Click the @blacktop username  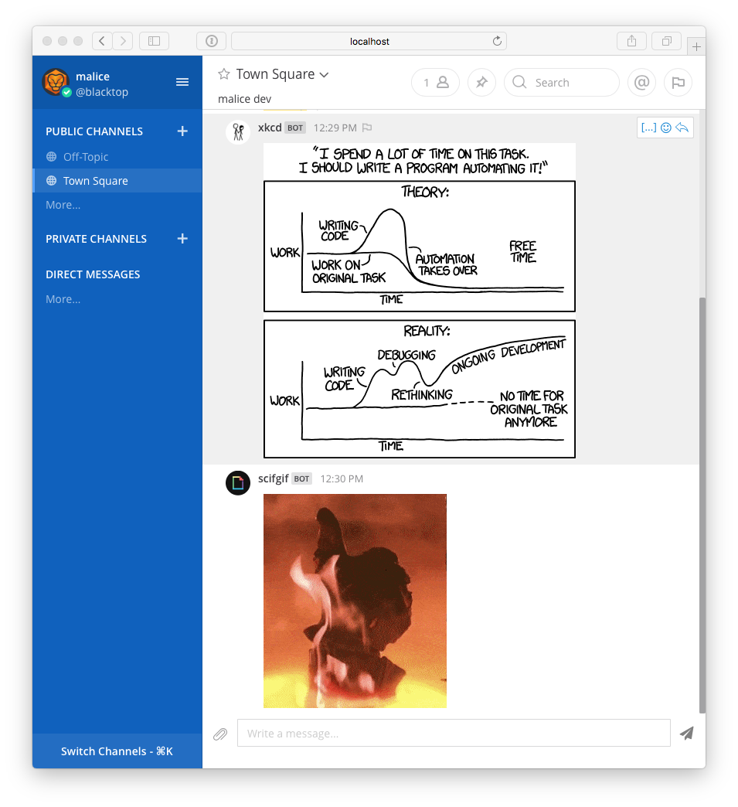[x=102, y=92]
